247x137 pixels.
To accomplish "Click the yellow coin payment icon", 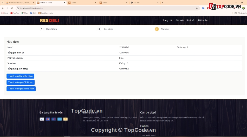I will click(65, 119).
